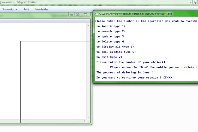
Task: Close the inner white window
Action: 85,14
